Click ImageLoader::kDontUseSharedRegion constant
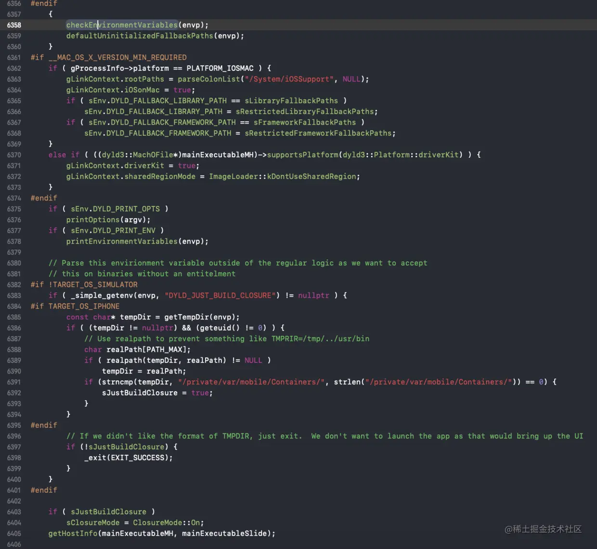 (x=283, y=177)
